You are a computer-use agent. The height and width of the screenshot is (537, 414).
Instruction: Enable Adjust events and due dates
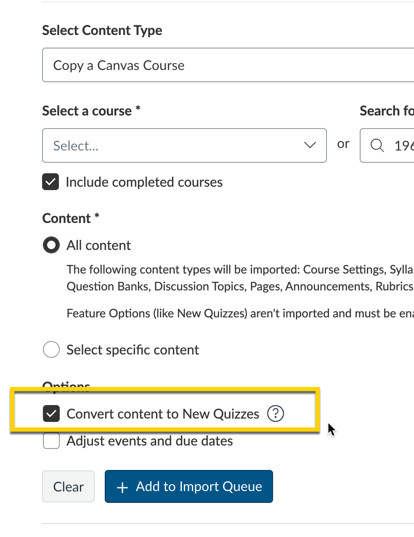(x=51, y=440)
